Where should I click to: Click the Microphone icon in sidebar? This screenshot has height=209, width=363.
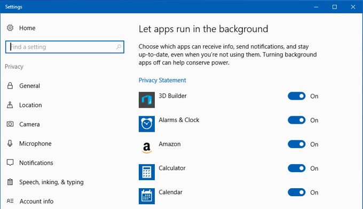(10, 143)
